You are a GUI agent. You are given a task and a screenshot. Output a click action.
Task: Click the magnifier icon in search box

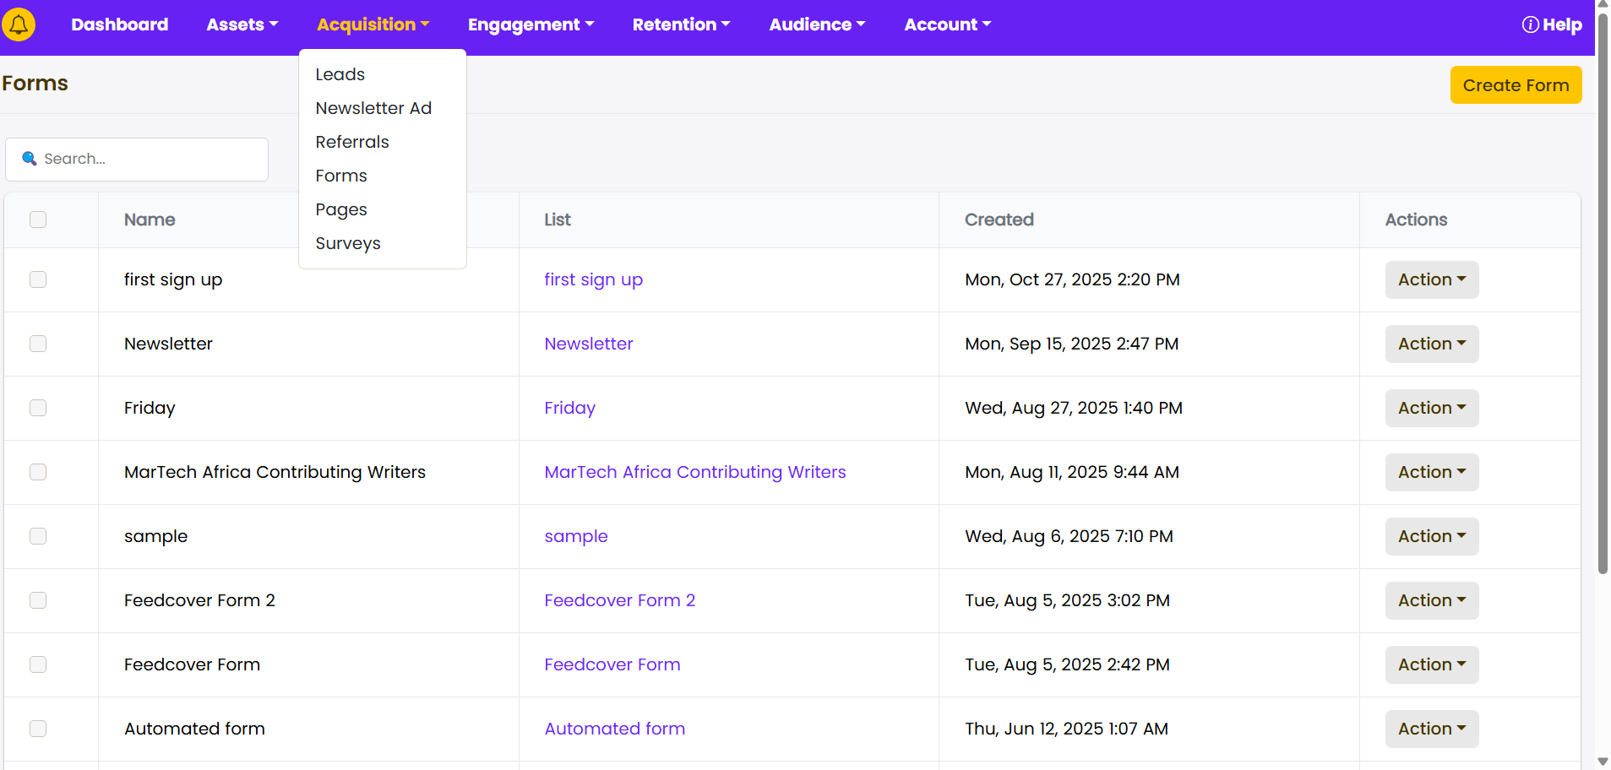[x=30, y=159]
